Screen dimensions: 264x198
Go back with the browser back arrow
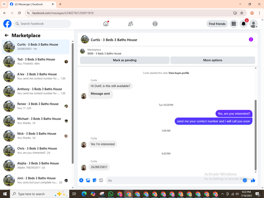click(x=5, y=13)
